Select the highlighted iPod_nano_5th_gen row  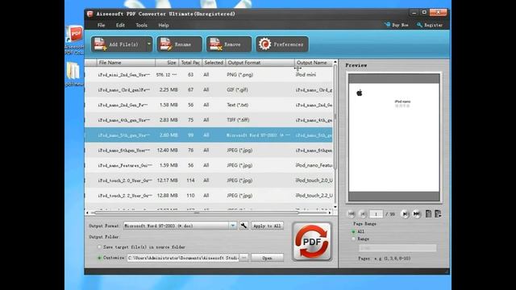[x=209, y=135]
